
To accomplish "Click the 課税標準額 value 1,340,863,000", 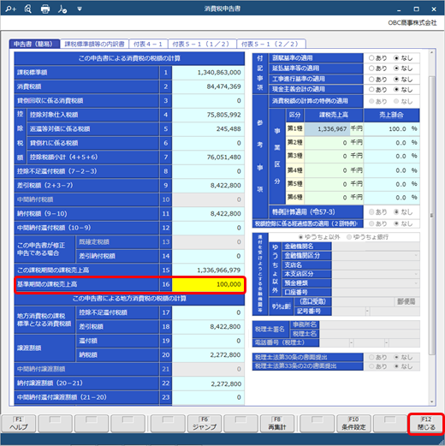I will point(208,73).
